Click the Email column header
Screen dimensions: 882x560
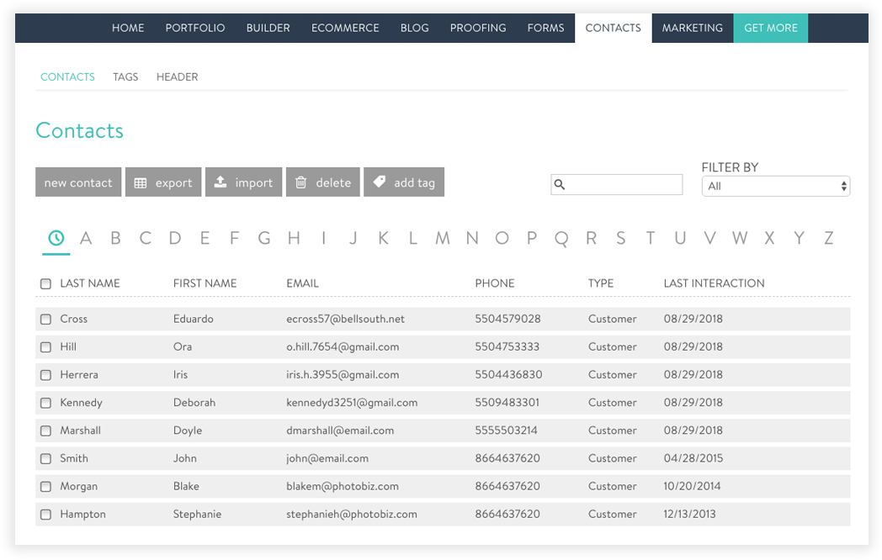(303, 283)
